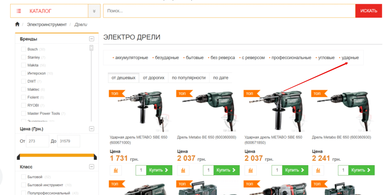The image size is (389, 195).
Task: Open the Электроинструмент breadcrumb link
Action: click(47, 25)
